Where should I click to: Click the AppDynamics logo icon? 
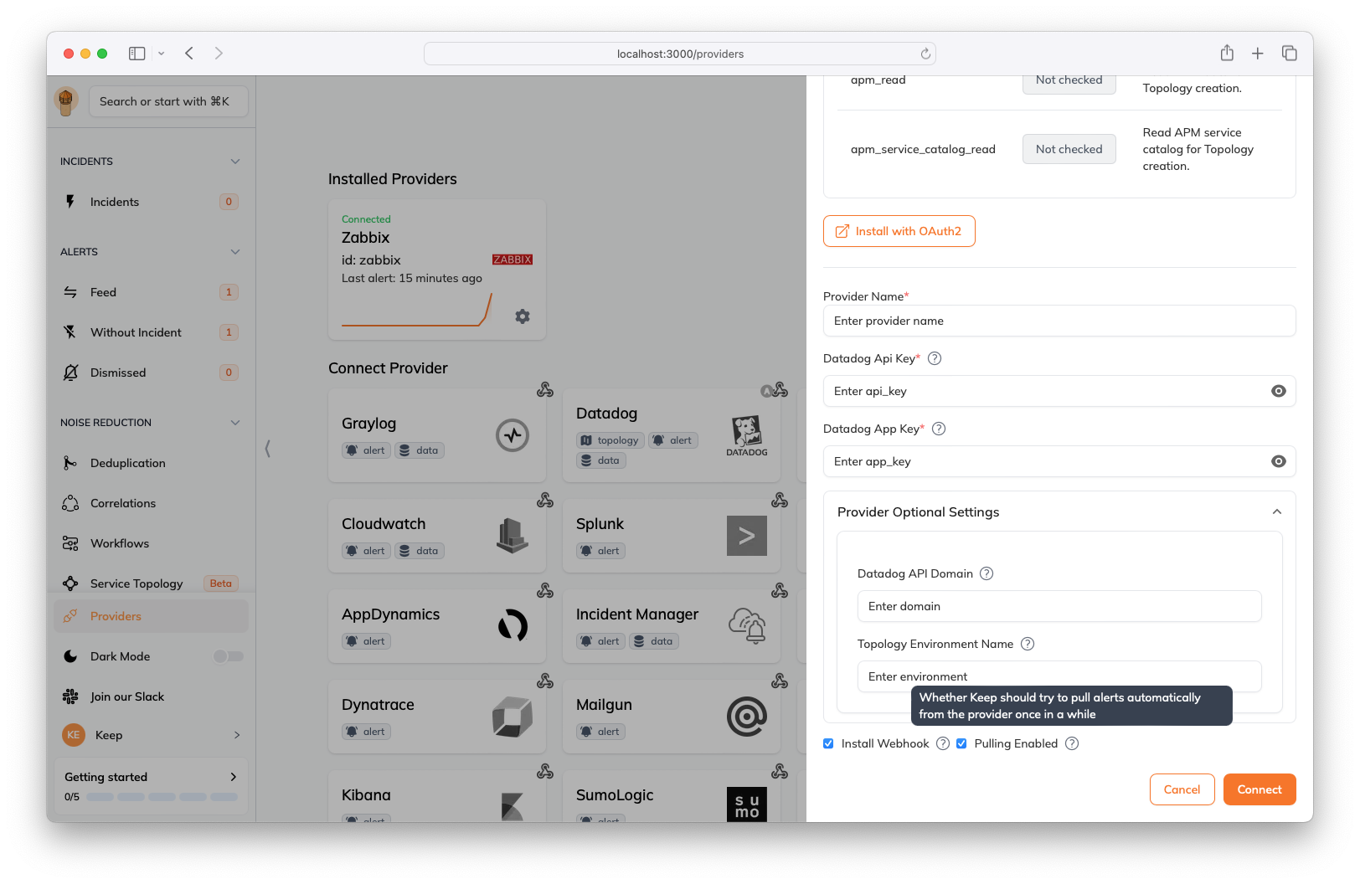(x=513, y=625)
